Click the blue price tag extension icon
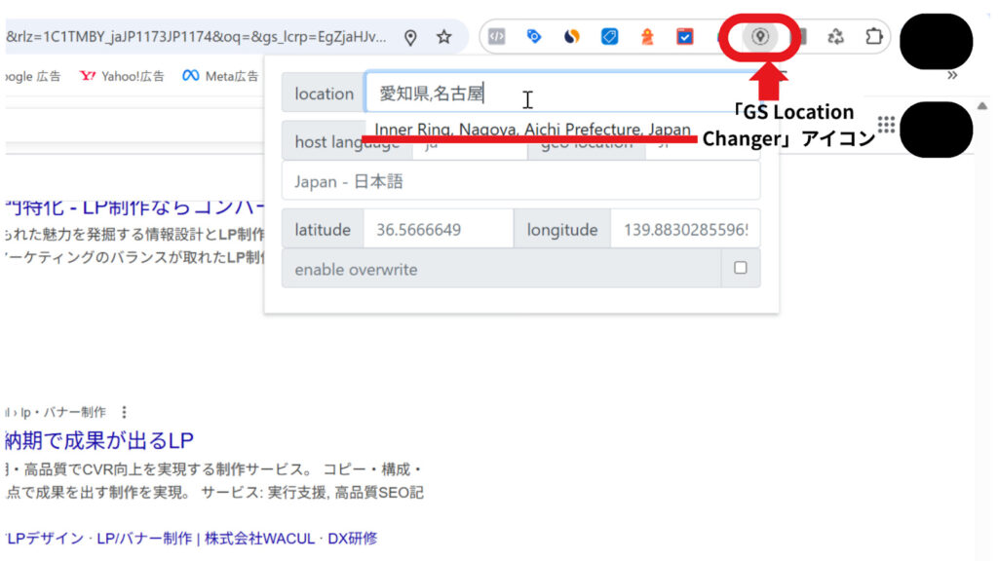The width and height of the screenshot is (998, 561). [610, 37]
